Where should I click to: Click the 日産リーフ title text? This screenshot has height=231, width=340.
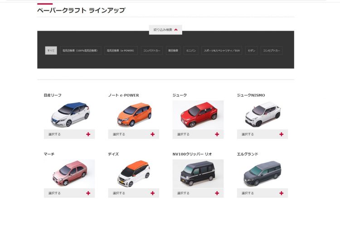(x=53, y=95)
